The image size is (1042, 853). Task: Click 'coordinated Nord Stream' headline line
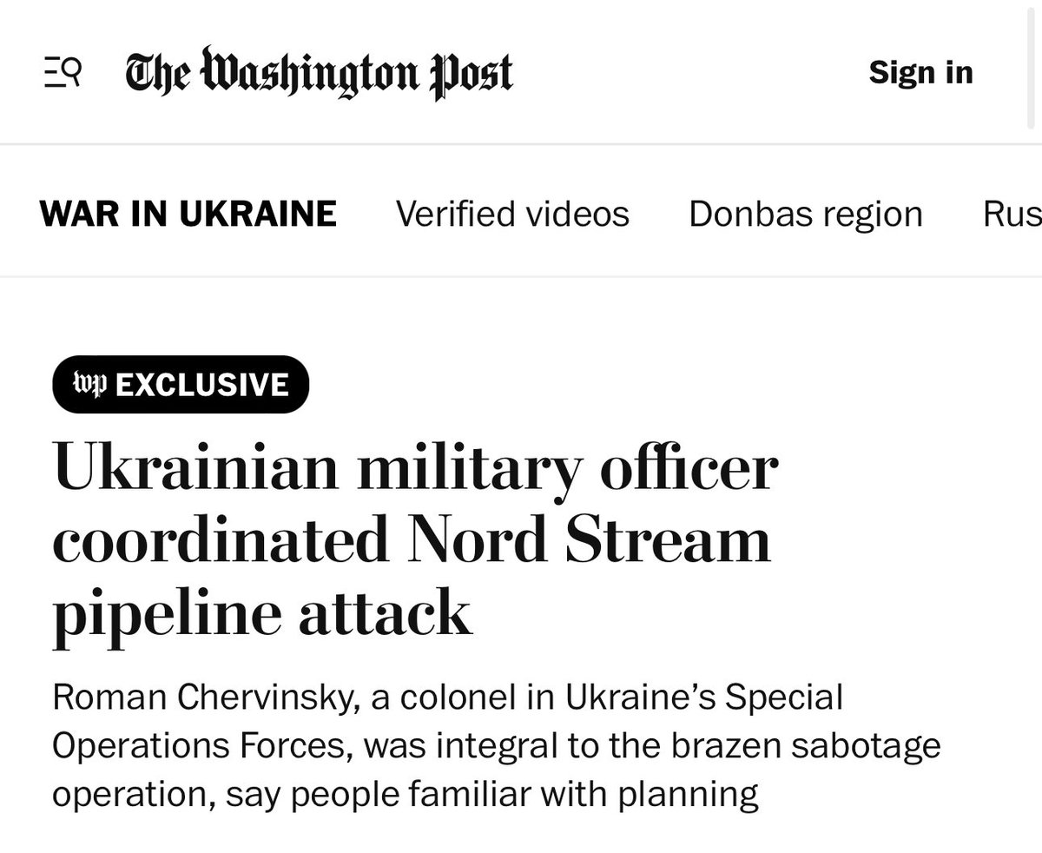412,540
